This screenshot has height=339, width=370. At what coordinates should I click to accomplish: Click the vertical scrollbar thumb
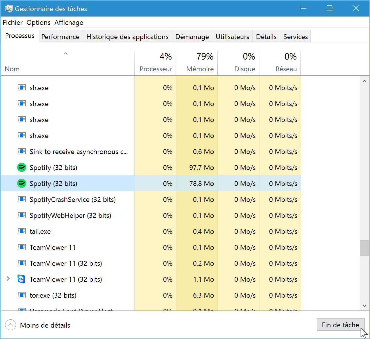365,248
